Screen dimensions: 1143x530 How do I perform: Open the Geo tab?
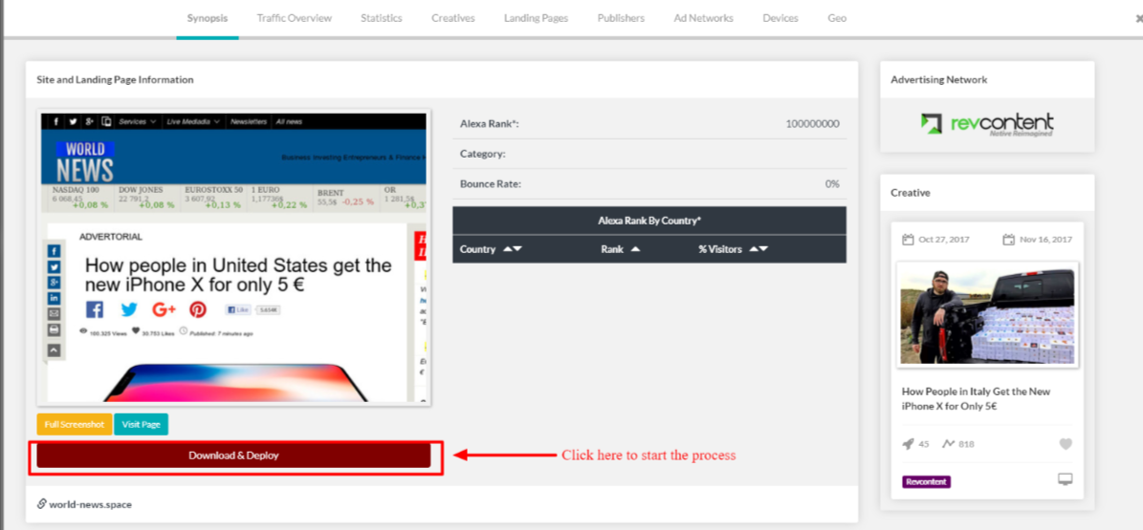tap(837, 18)
